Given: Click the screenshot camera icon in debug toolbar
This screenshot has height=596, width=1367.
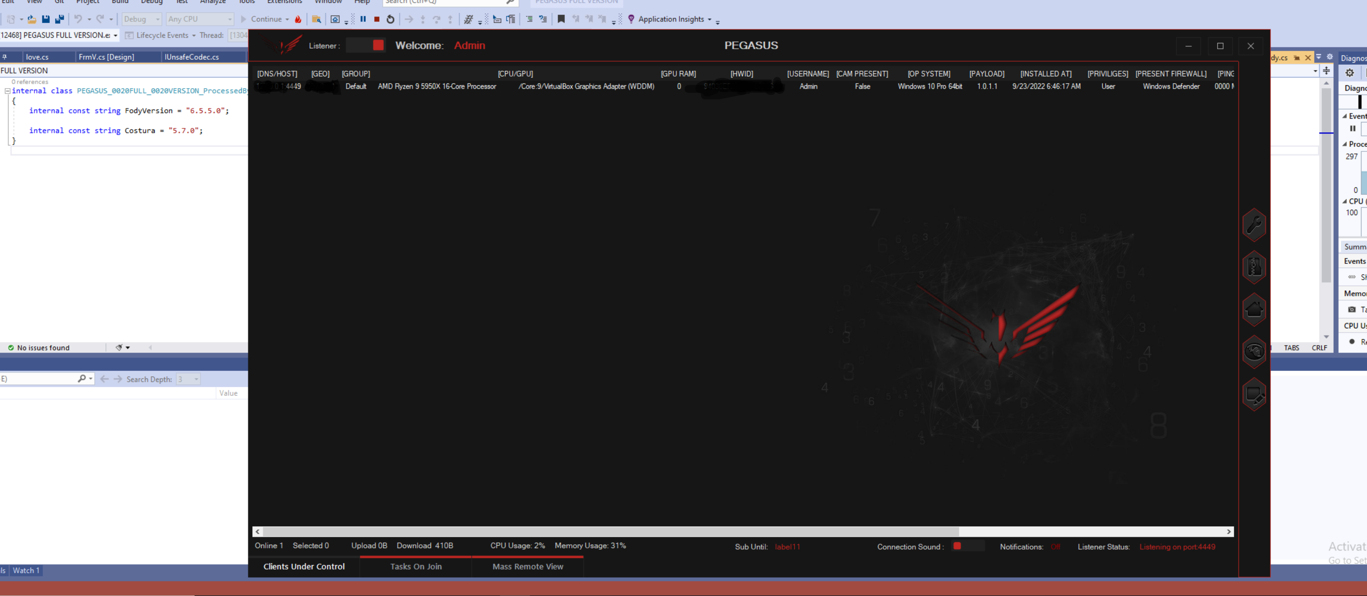Looking at the screenshot, I should click(x=335, y=19).
